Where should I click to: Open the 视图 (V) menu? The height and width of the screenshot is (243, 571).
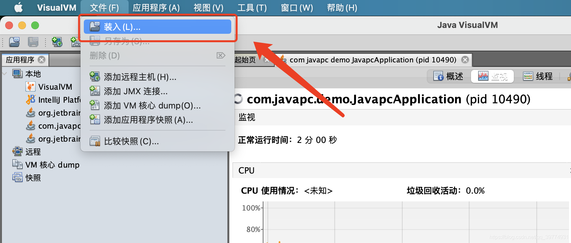pyautogui.click(x=209, y=8)
